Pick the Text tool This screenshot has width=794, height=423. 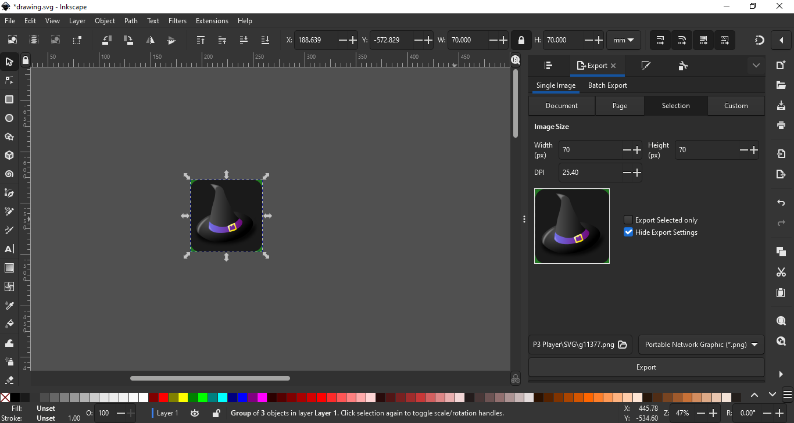(9, 249)
